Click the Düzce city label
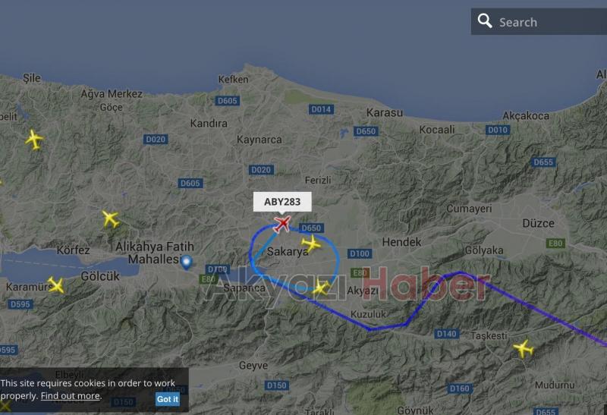Image resolution: width=607 pixels, height=415 pixels. pyautogui.click(x=538, y=223)
